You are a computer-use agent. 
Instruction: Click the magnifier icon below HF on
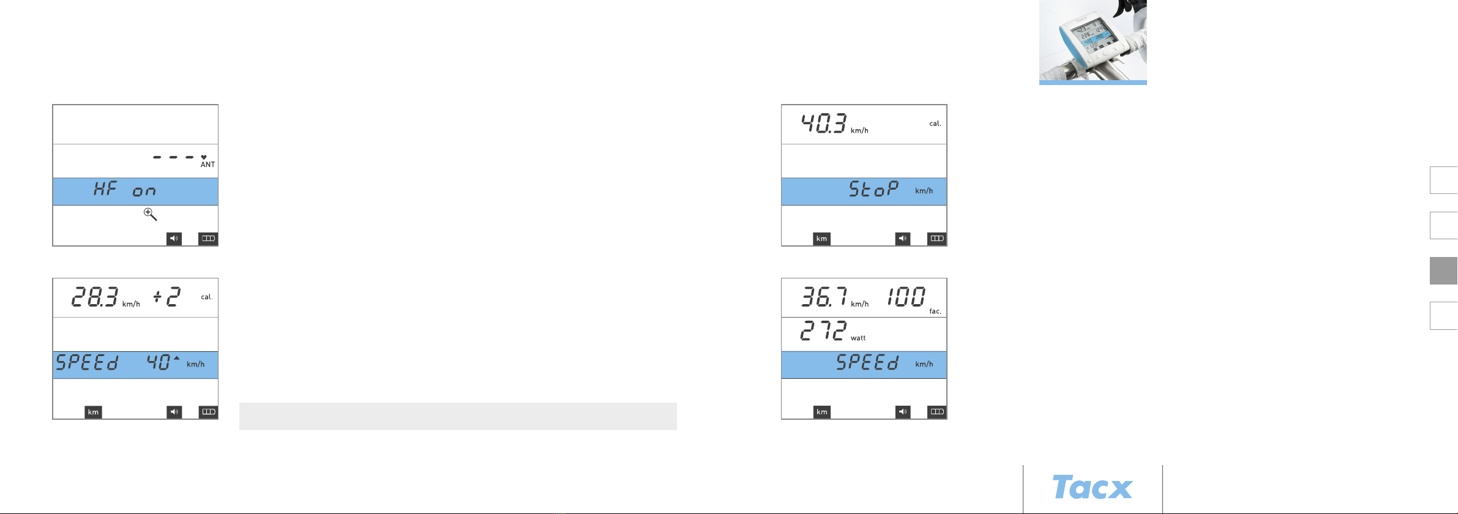point(150,214)
